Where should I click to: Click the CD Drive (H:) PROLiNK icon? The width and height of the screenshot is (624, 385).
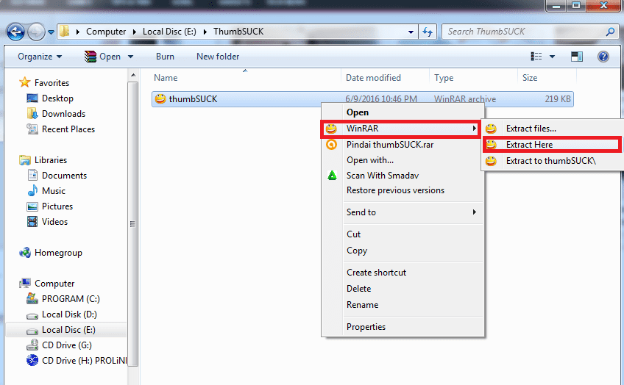click(x=32, y=360)
